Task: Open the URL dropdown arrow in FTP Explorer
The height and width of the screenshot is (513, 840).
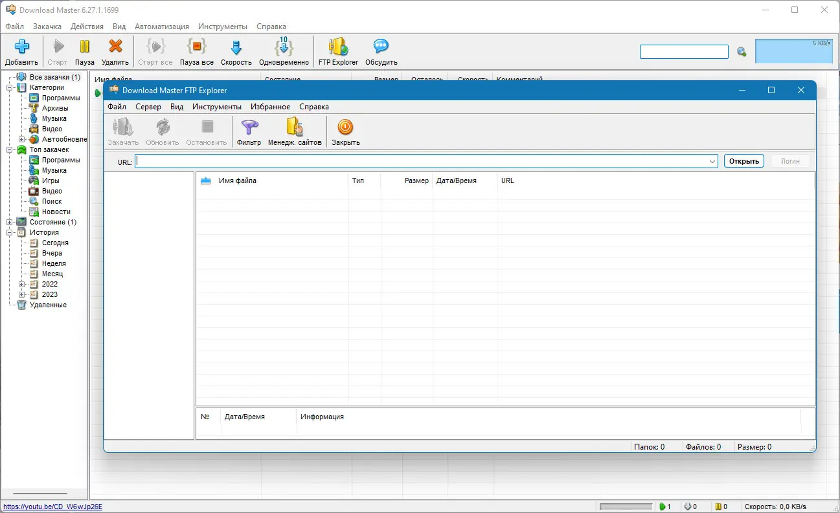Action: 712,161
